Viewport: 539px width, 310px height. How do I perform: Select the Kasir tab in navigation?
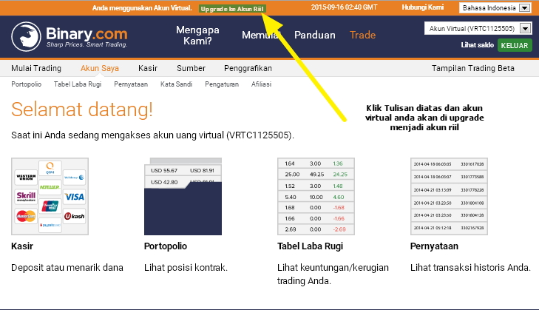click(x=148, y=68)
